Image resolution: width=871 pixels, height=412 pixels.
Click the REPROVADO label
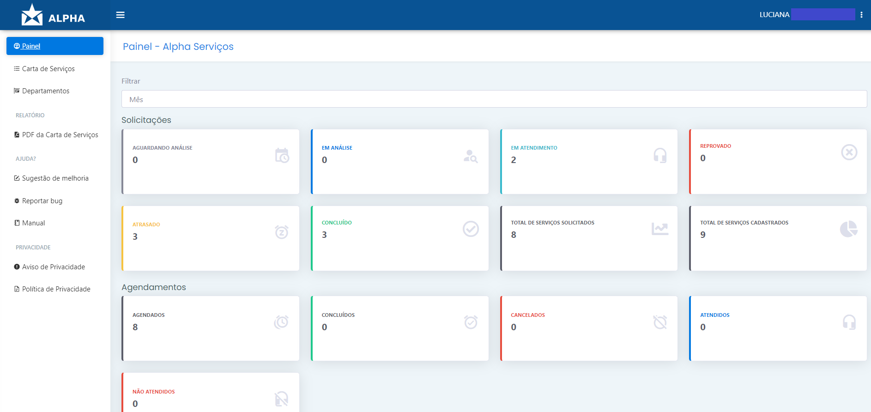(x=715, y=146)
